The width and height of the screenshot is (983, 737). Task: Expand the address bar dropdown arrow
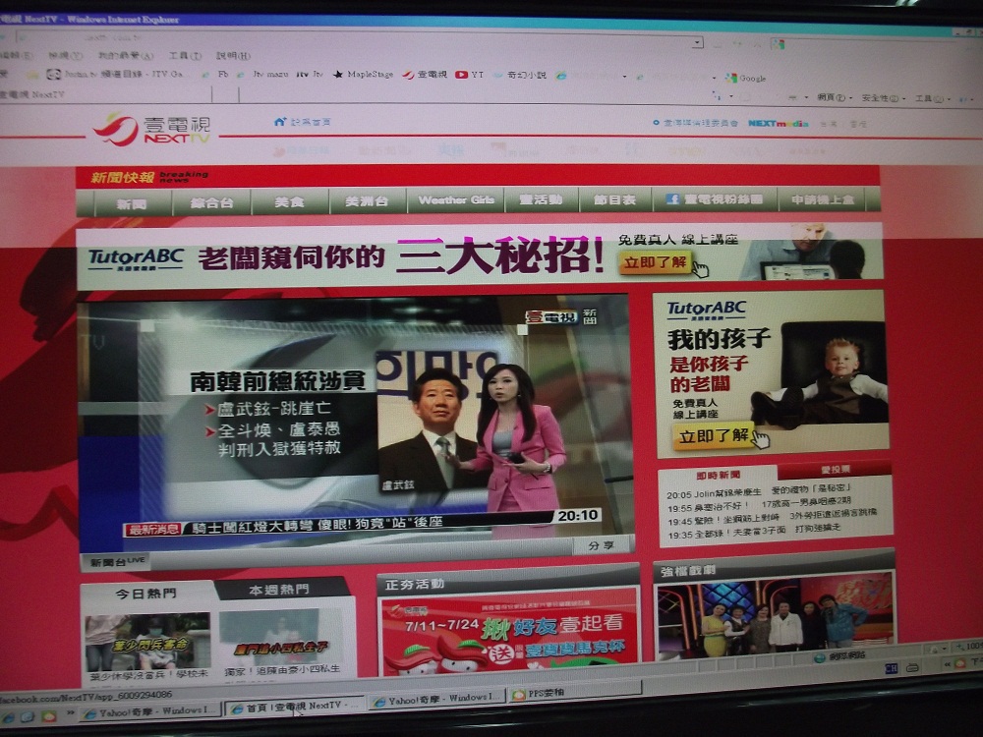[x=697, y=42]
